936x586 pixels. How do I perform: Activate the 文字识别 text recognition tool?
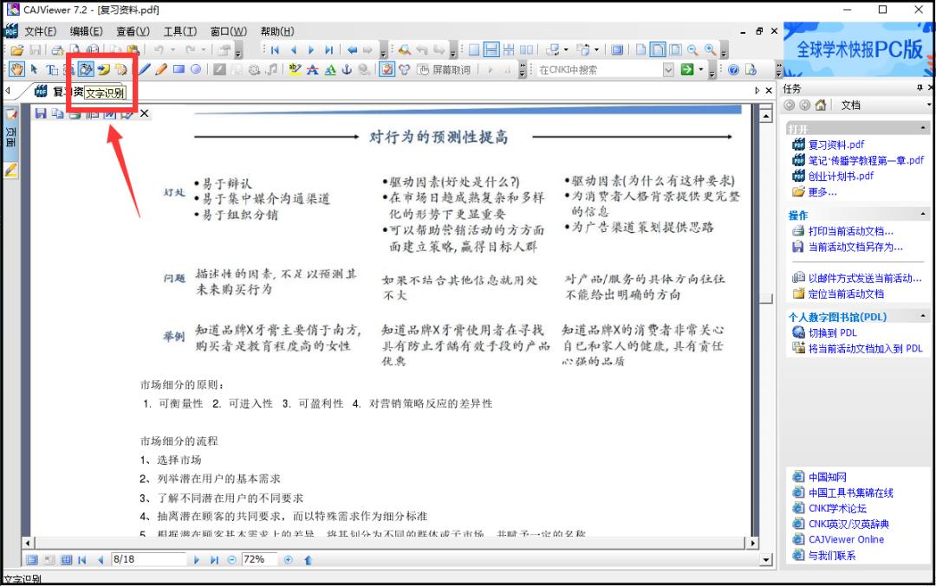click(x=84, y=69)
